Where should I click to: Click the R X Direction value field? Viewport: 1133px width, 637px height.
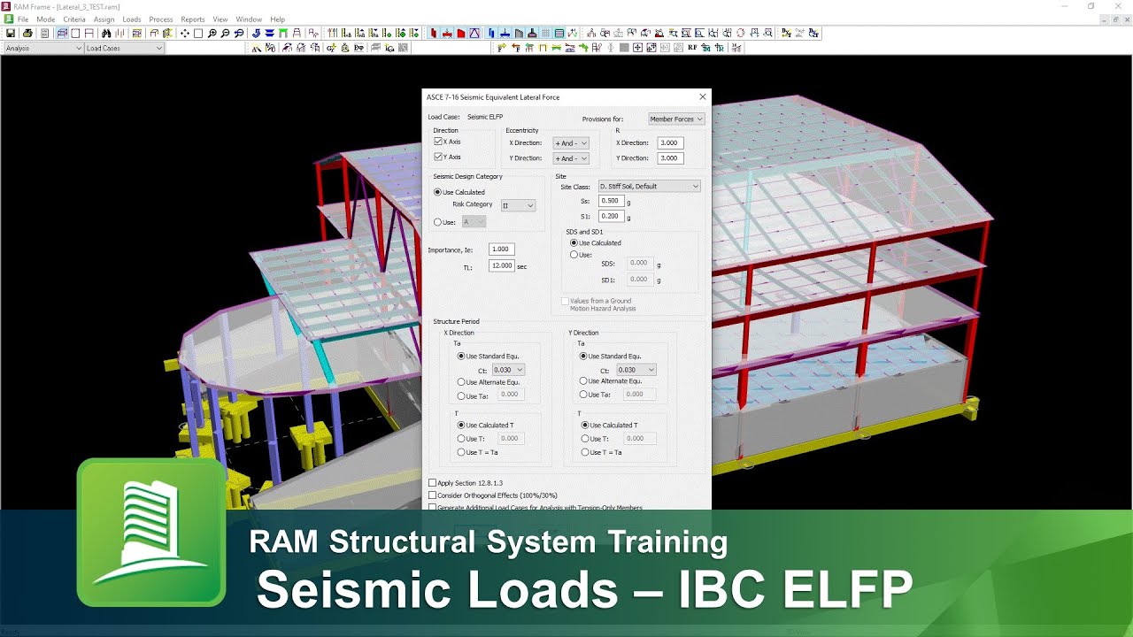(x=670, y=142)
